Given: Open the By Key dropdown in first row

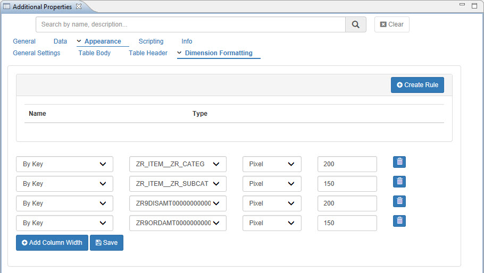Looking at the screenshot, I should coord(64,164).
